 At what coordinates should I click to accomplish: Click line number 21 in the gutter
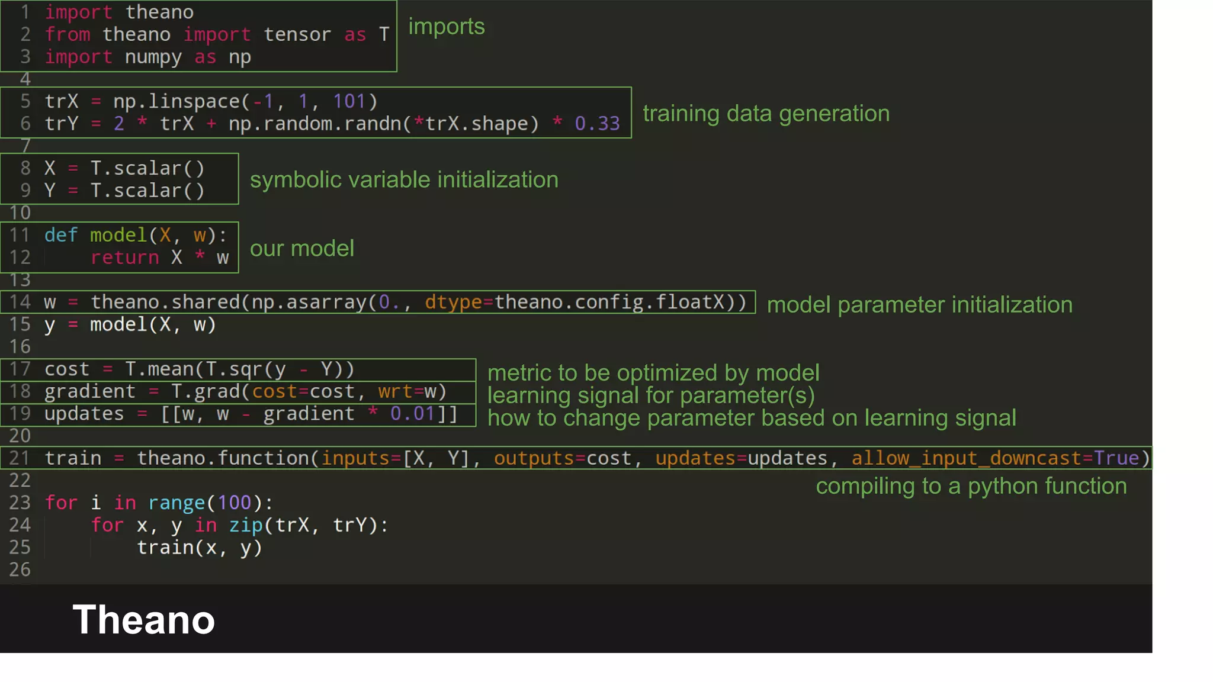coord(20,458)
